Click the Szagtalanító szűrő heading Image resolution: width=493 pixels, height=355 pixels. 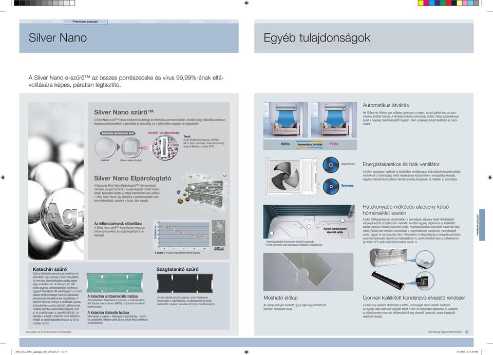coord(177,269)
